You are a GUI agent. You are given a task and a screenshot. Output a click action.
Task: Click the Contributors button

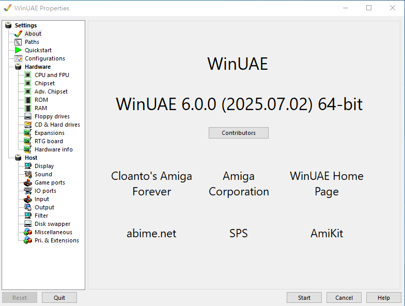tap(239, 133)
